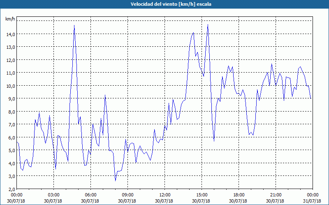Select the "06:00" time label
This screenshot has width=329, height=205.
coord(90,195)
